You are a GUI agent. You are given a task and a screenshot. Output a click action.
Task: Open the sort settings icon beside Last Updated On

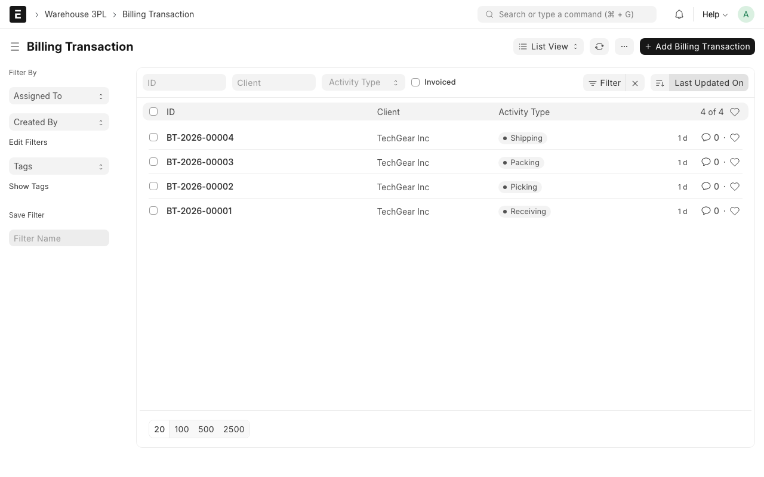pyautogui.click(x=660, y=83)
